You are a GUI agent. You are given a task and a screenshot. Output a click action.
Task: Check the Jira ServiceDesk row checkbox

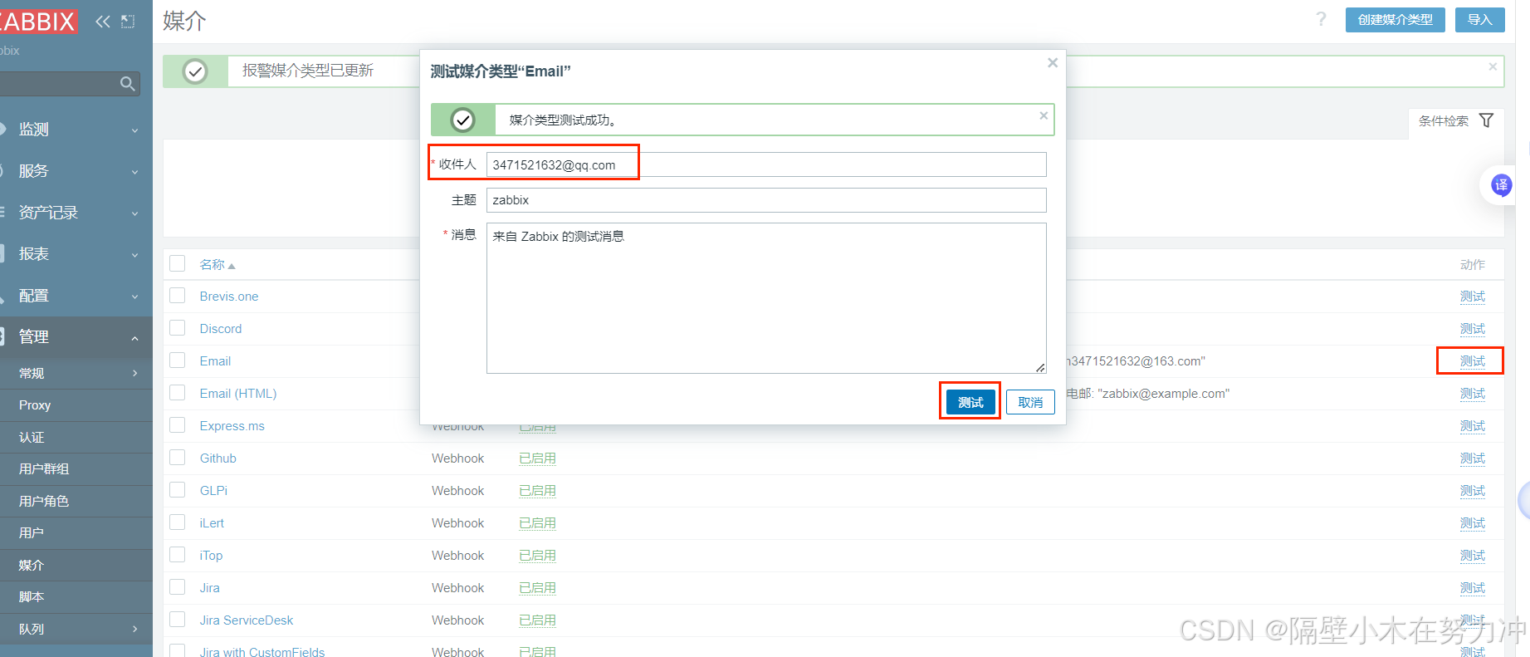pos(178,620)
